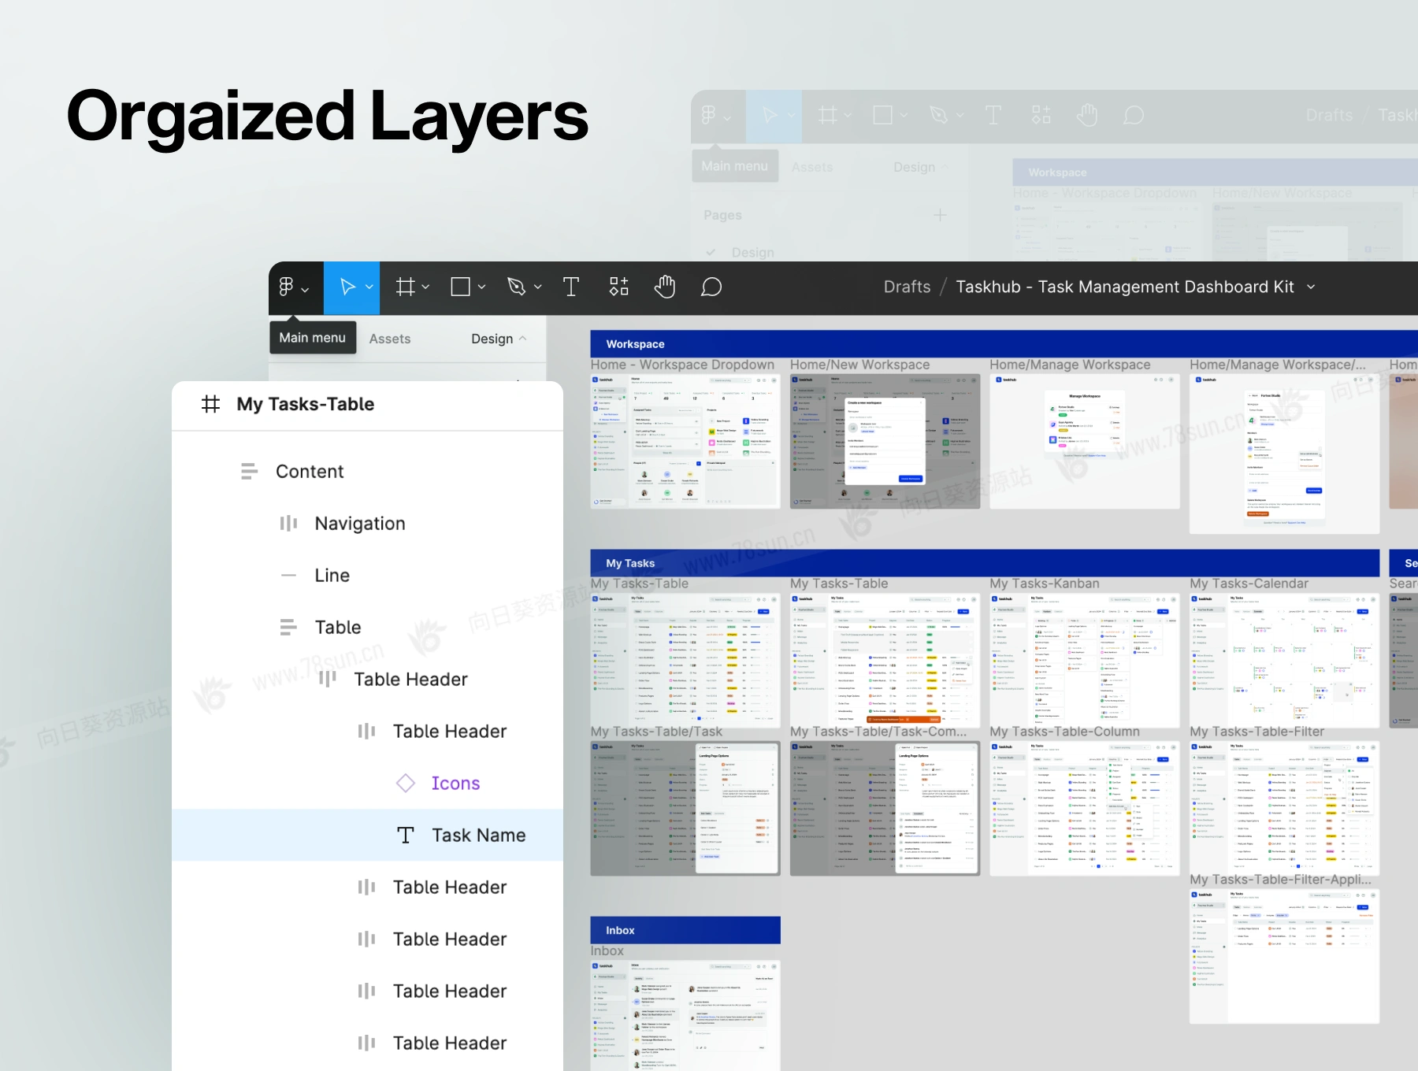This screenshot has height=1071, width=1418.
Task: Select the Frame tool
Action: [x=405, y=287]
